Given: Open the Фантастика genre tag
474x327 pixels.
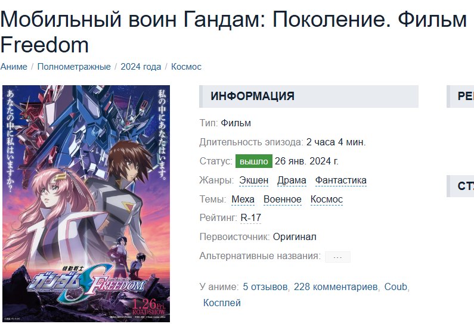Looking at the screenshot, I should 340,180.
